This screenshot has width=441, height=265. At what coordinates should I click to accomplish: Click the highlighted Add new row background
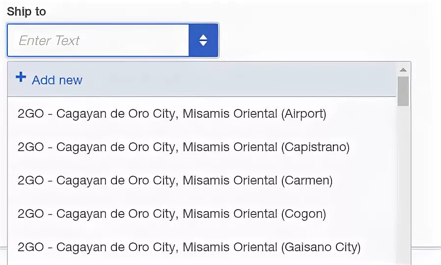[201, 79]
